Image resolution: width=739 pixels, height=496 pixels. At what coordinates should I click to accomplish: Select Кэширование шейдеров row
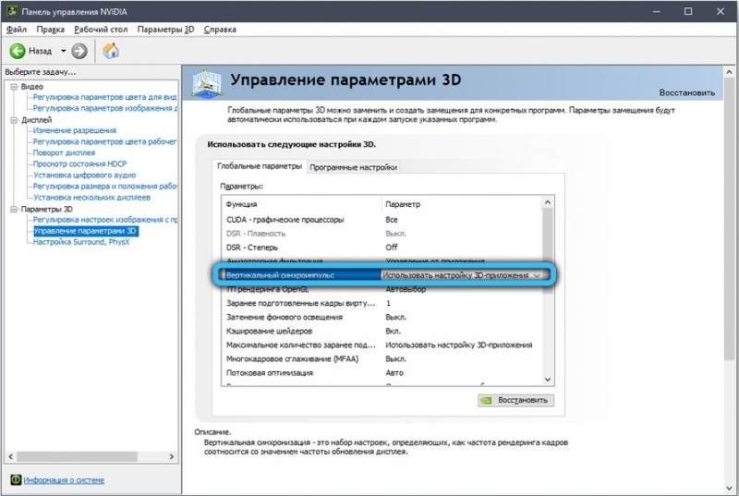pos(382,332)
